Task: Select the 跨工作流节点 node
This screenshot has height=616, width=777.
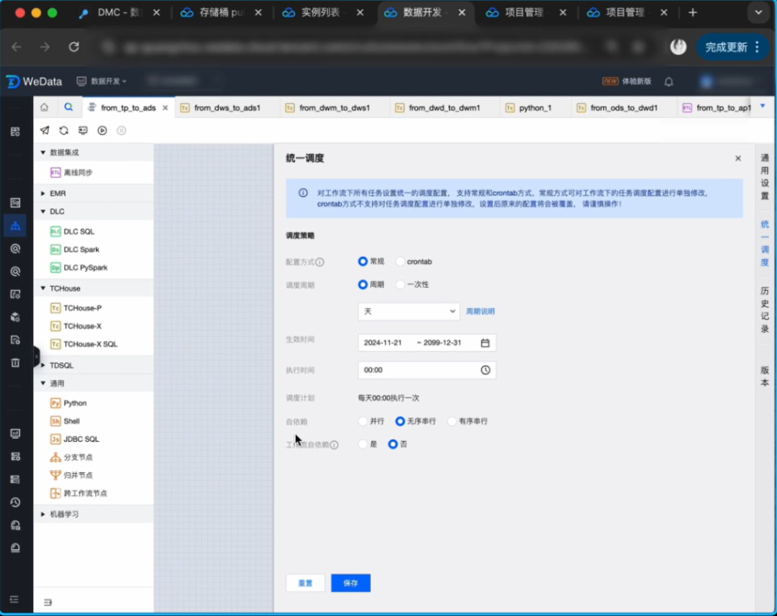Action: (x=79, y=493)
